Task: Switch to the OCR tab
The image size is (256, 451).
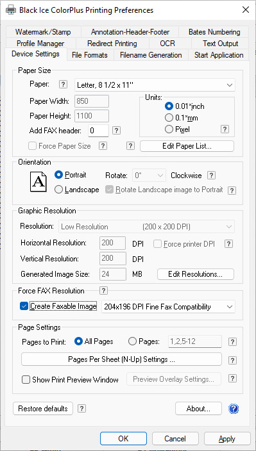Action: [167, 44]
